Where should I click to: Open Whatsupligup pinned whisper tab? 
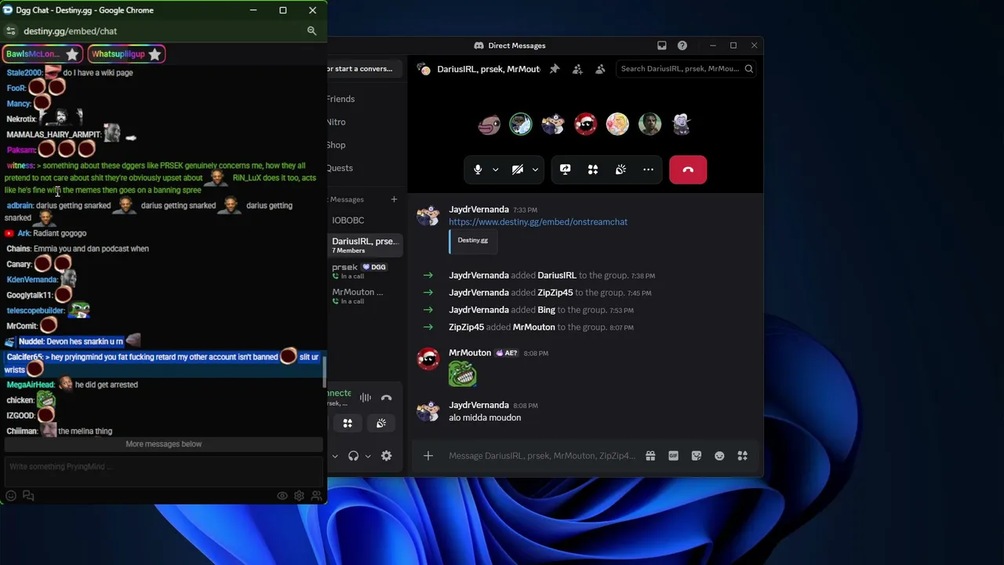pos(126,54)
